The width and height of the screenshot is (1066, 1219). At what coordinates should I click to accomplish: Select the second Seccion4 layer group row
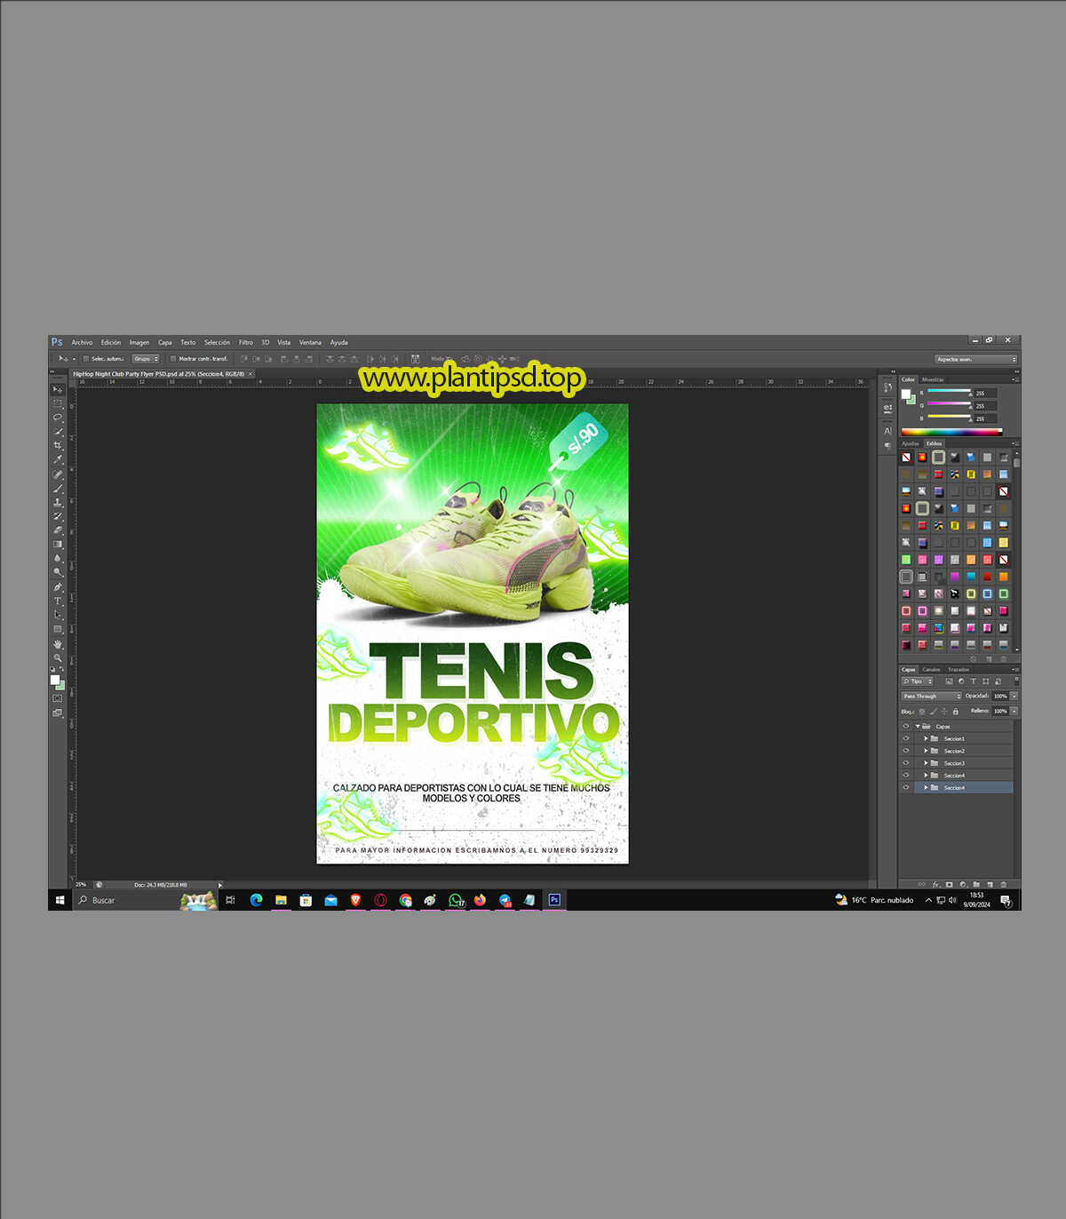coord(956,788)
